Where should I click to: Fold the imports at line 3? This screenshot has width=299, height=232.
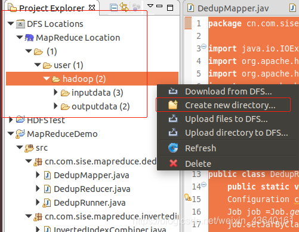point(204,46)
